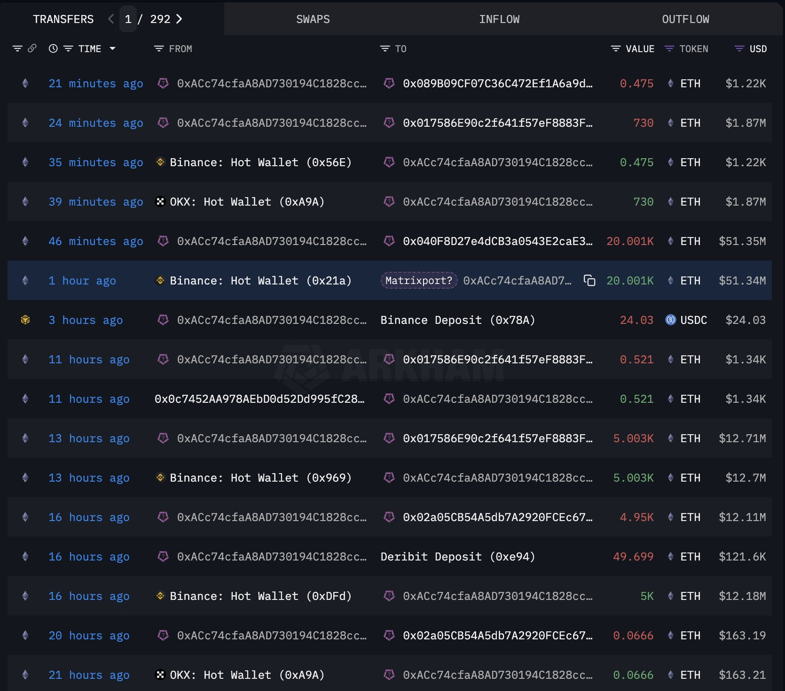Image resolution: width=785 pixels, height=691 pixels.
Task: Open recipient 0x02a05CB54A5db7A2920FCEc67 at 16 hours
Action: tap(498, 517)
